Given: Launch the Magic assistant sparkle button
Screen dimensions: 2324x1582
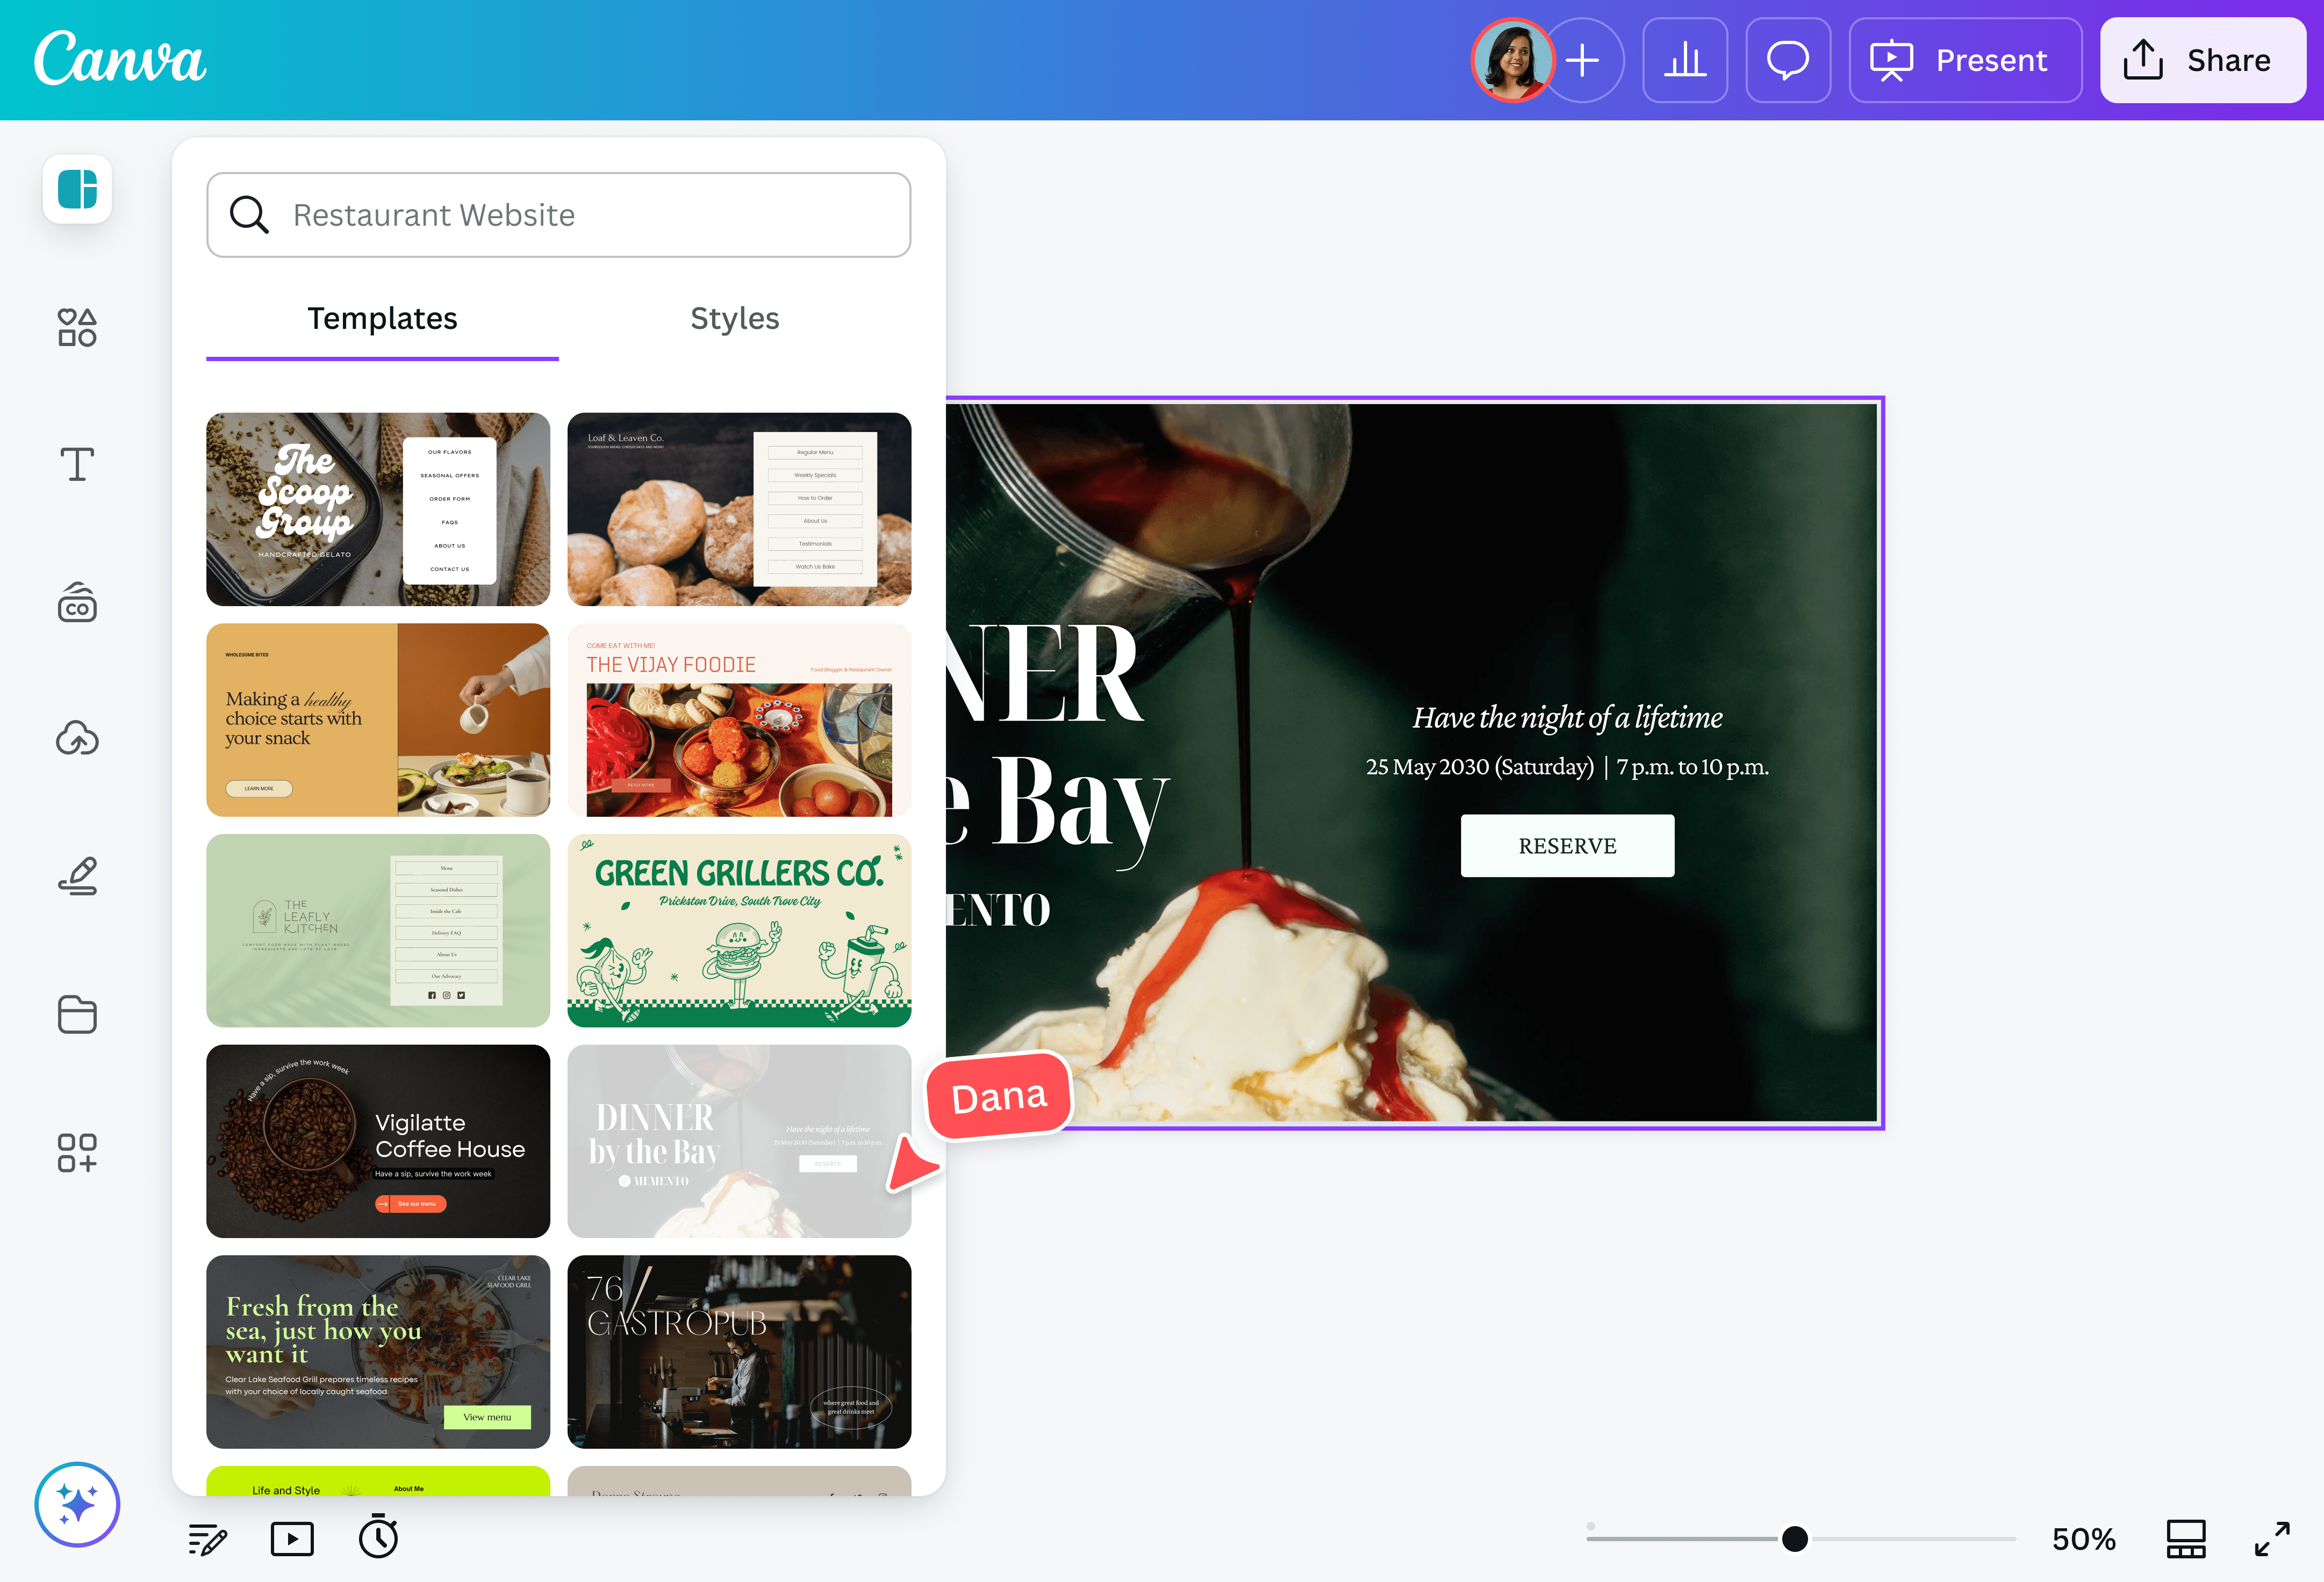Looking at the screenshot, I should (77, 1503).
